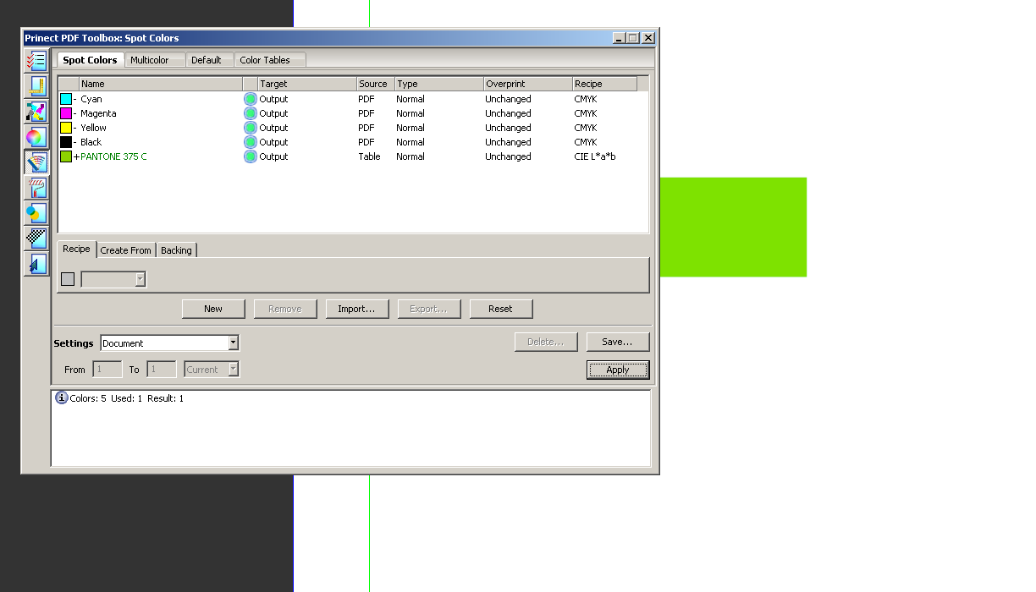The image size is (1036, 592).
Task: Click the green Output target icon for Magenta
Action: [x=251, y=113]
